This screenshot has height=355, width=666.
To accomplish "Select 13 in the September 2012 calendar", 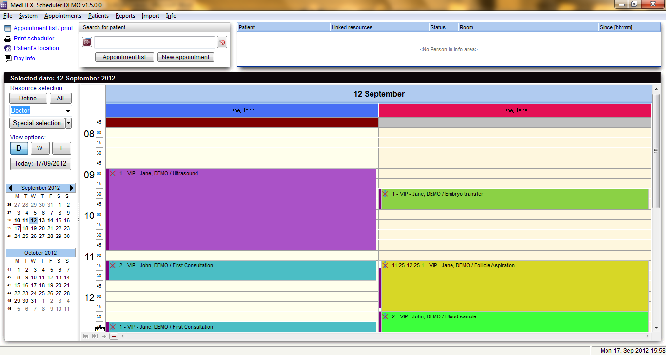I will tap(42, 220).
